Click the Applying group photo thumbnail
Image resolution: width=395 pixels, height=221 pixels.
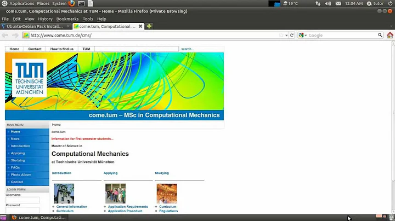(x=115, y=194)
